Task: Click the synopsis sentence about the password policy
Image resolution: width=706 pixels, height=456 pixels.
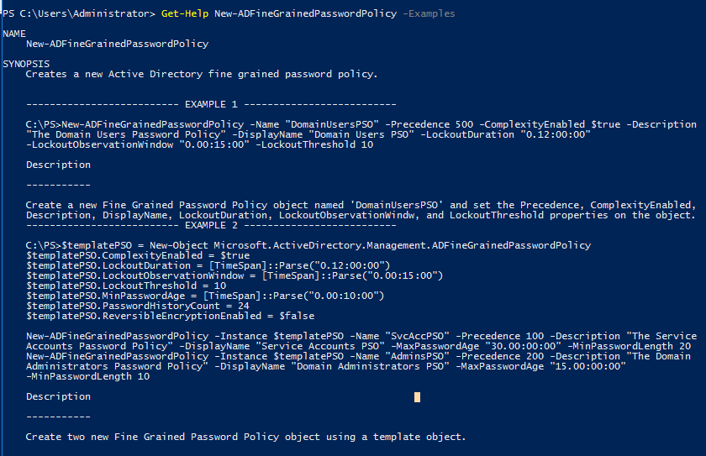Action: coord(202,74)
